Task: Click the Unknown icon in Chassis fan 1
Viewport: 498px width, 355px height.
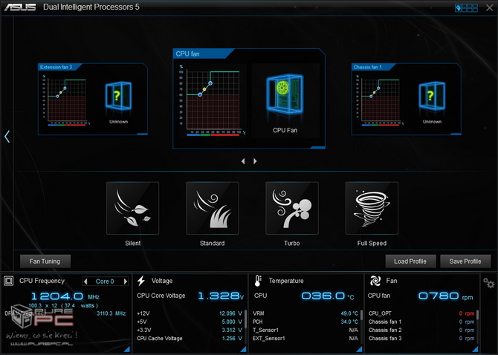Action: pos(432,96)
